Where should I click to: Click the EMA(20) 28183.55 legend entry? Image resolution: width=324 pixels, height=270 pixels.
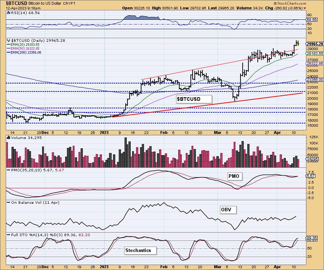[x=23, y=44]
